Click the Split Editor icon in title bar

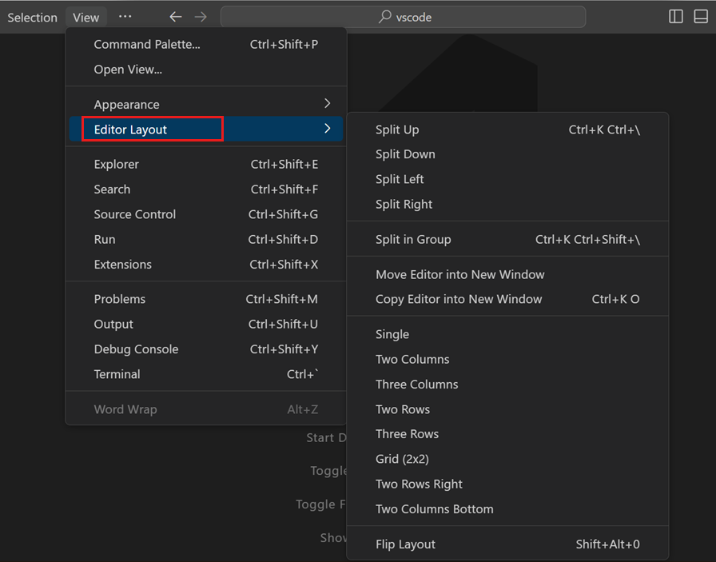point(675,16)
